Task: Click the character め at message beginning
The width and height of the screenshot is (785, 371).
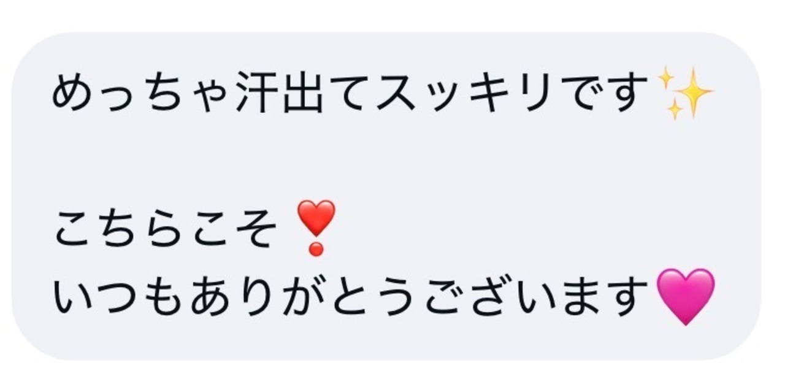Action: (74, 95)
